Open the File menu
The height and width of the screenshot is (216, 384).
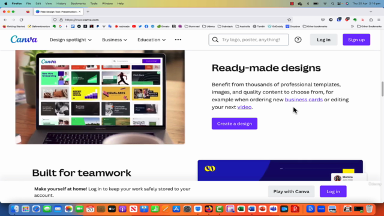pyautogui.click(x=29, y=4)
